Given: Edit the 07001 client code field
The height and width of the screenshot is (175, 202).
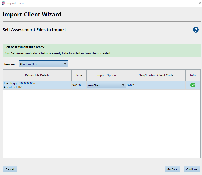Looking at the screenshot, I should pos(156,85).
